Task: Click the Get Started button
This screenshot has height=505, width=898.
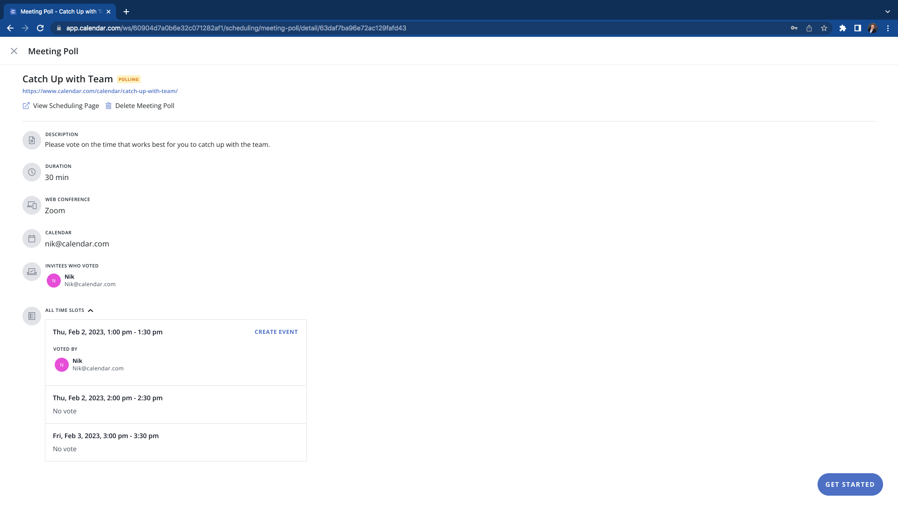Action: (x=850, y=484)
